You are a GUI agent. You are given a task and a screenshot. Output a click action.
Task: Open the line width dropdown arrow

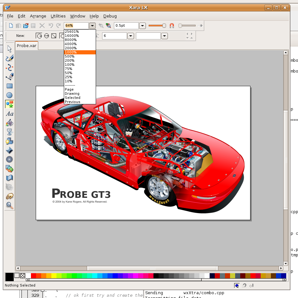pos(142,26)
